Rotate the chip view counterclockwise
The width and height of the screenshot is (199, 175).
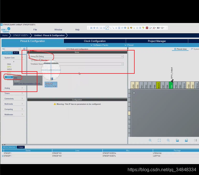click(186, 140)
